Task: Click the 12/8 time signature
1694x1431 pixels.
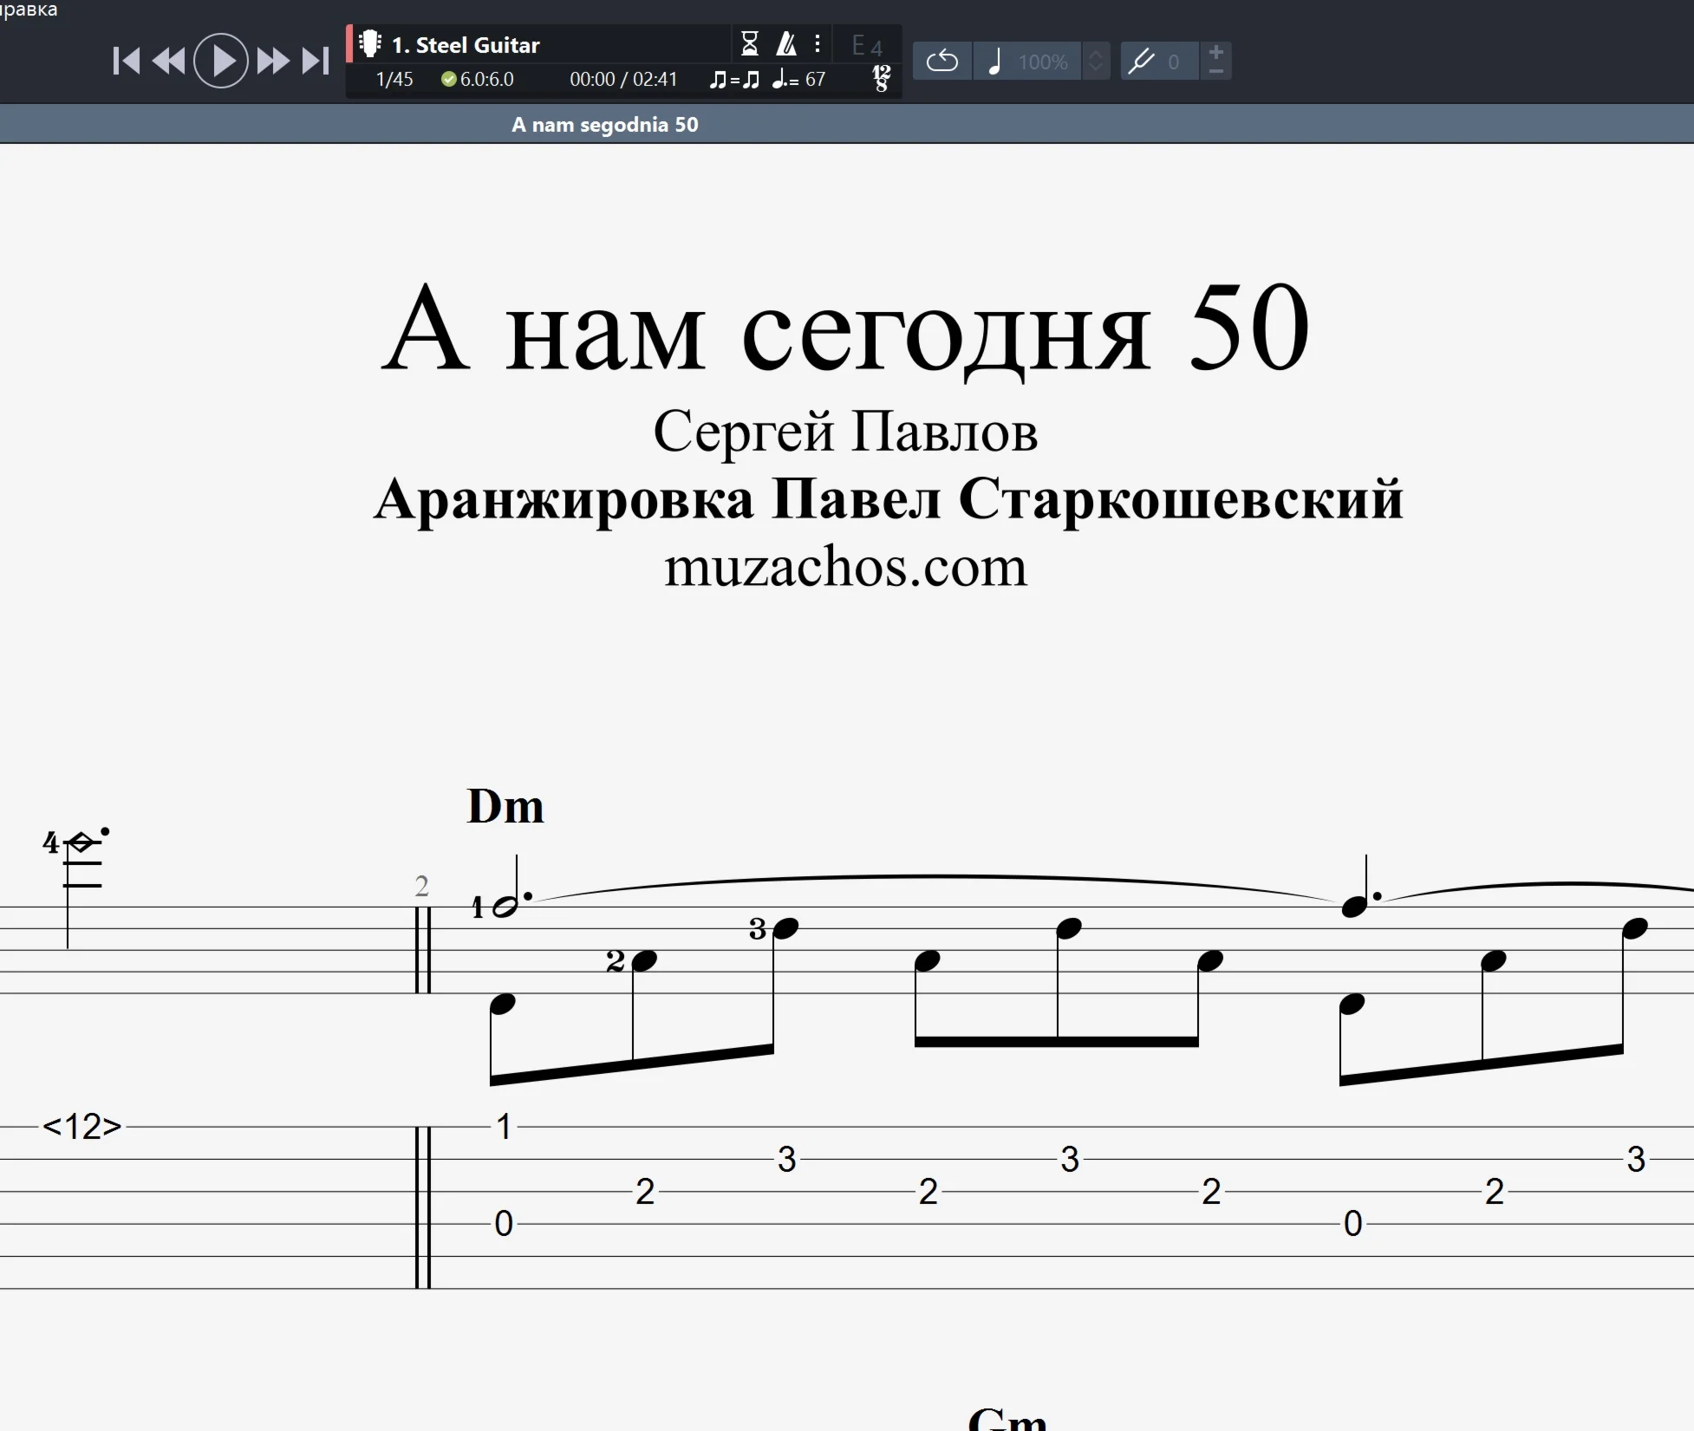Action: coord(881,79)
